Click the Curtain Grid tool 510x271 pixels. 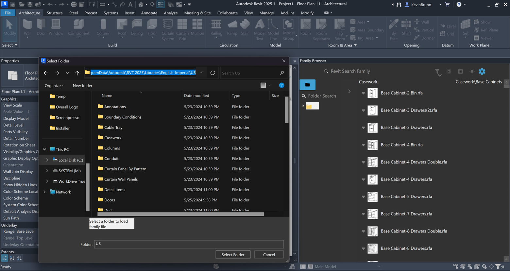click(x=182, y=29)
